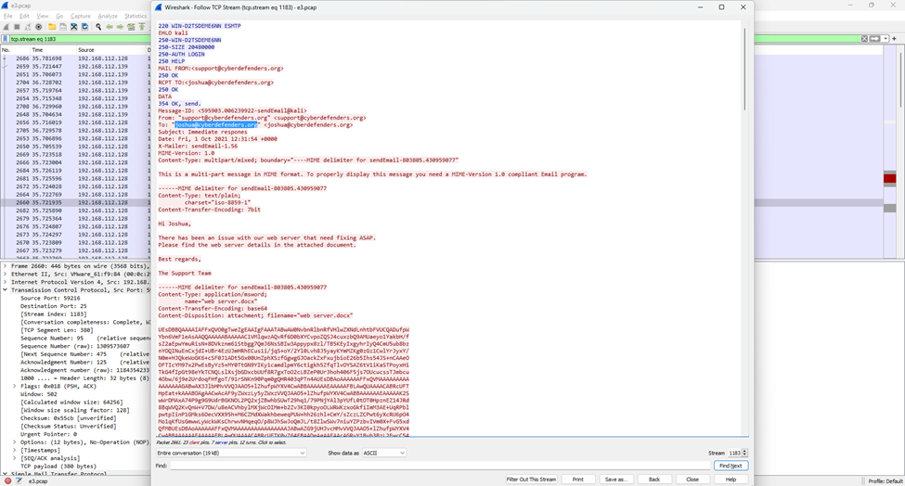The height and width of the screenshot is (486, 905).
Task: Collapse the Transmission Control Protocol section
Action: click(x=5, y=289)
